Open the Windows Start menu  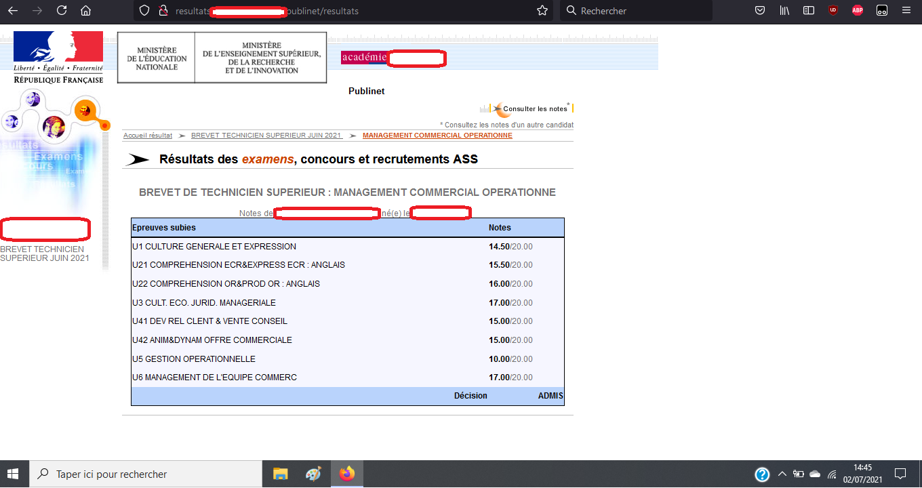click(x=14, y=474)
